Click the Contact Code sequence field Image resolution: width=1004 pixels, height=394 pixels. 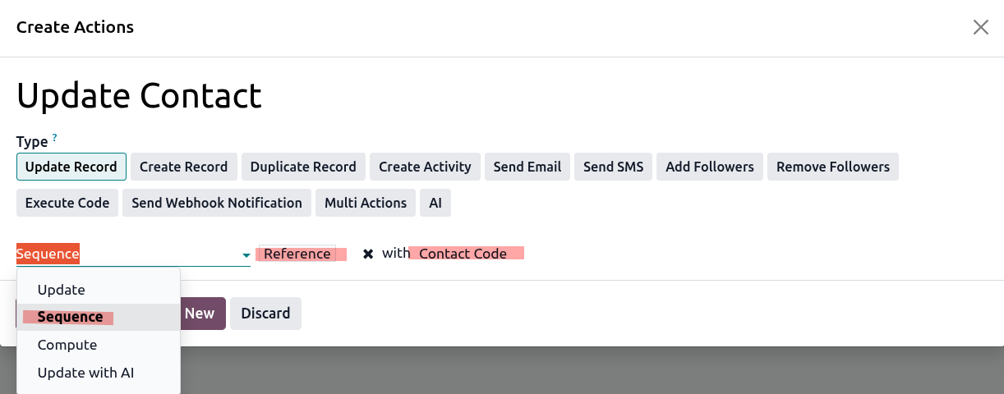pos(463,254)
